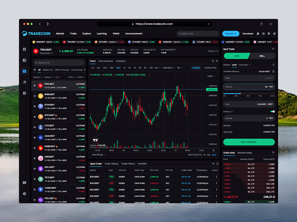Toggle favorite star for ETHUSDT row
Image resolution: width=297 pixels, height=222 pixels.
tap(35, 107)
